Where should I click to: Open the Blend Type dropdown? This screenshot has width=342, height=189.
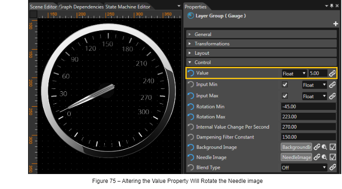click(x=304, y=167)
